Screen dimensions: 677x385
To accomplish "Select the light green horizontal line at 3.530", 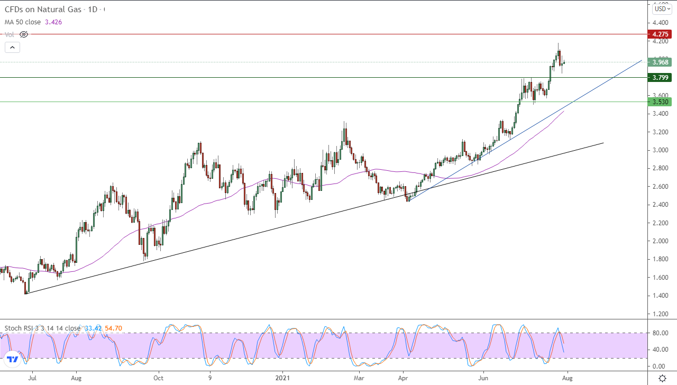I will pos(324,102).
